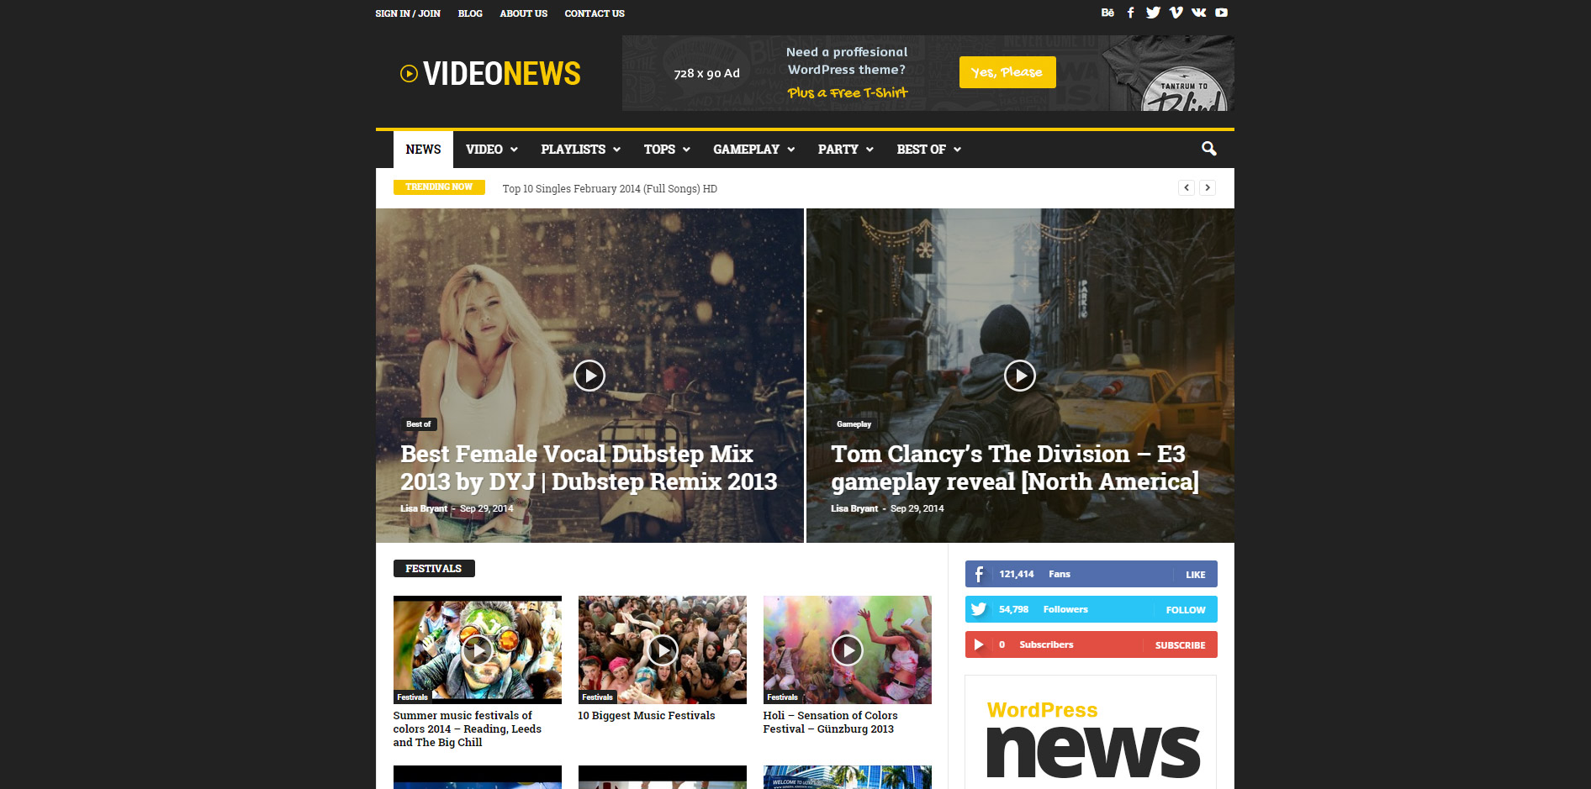Open Holi – Sensation of Colors article title
The height and width of the screenshot is (789, 1591).
pyautogui.click(x=831, y=723)
